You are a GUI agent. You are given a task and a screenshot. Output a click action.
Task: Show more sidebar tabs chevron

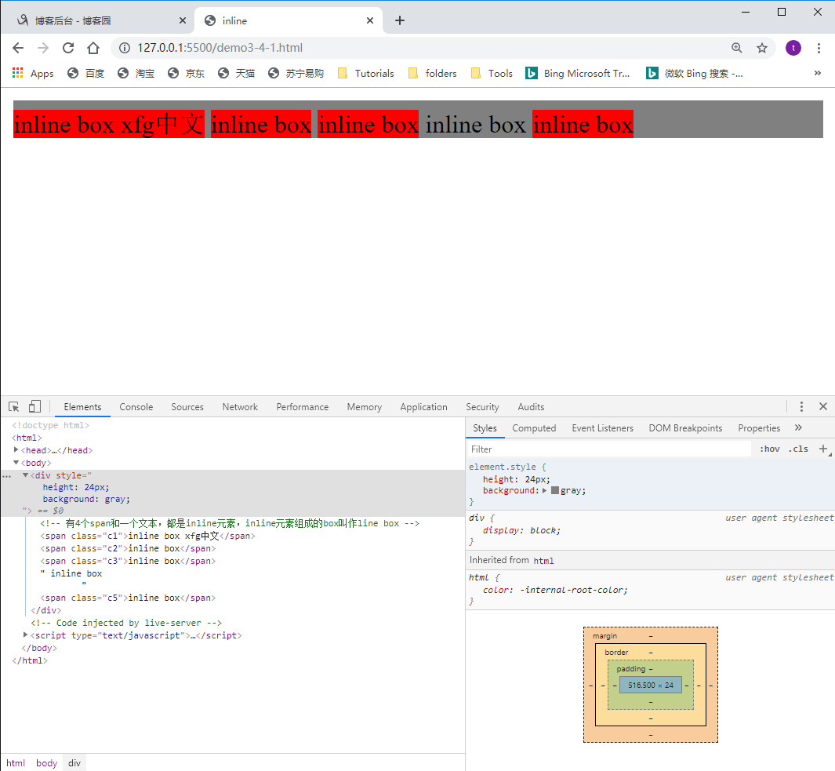(x=798, y=428)
